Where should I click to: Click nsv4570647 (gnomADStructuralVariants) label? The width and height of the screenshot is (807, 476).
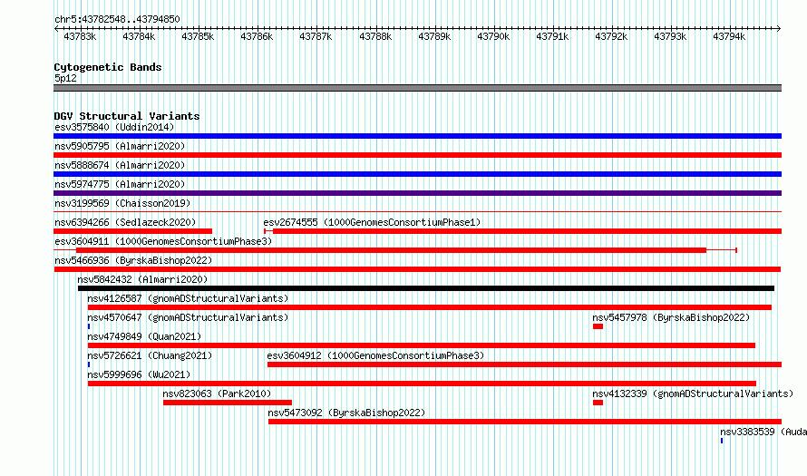(x=188, y=317)
